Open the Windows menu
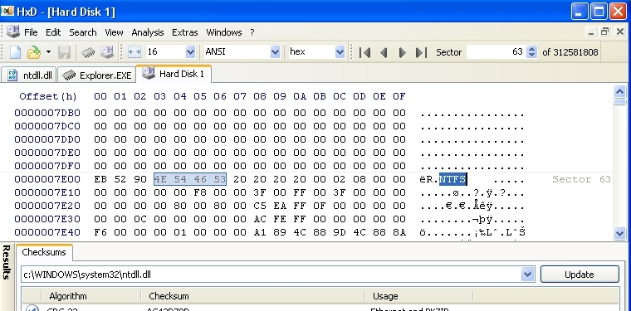This screenshot has height=311, width=631. [223, 32]
